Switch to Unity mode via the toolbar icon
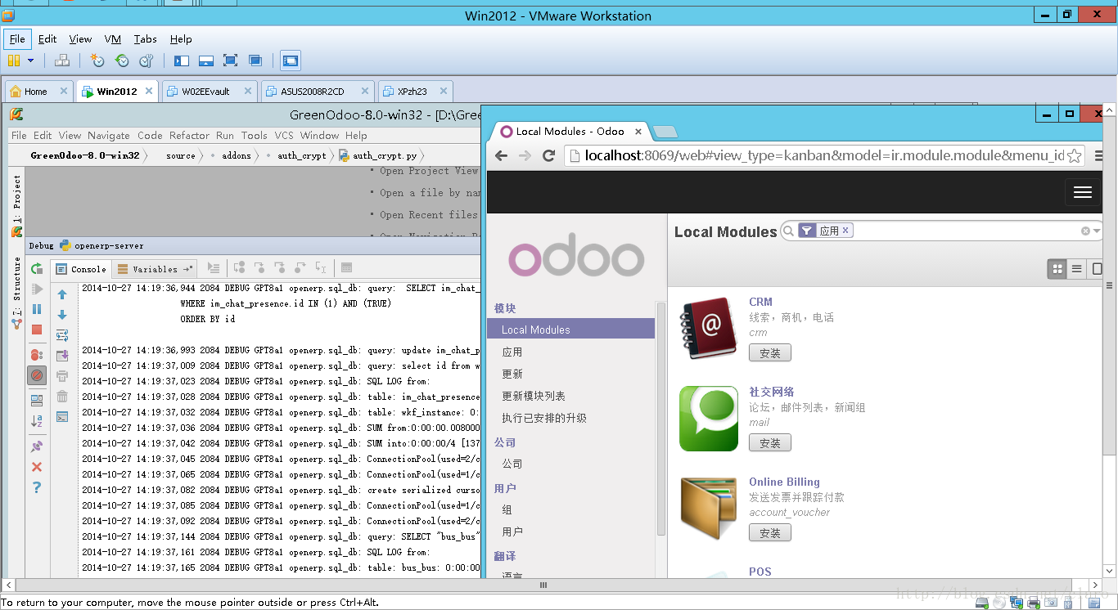 pos(255,61)
